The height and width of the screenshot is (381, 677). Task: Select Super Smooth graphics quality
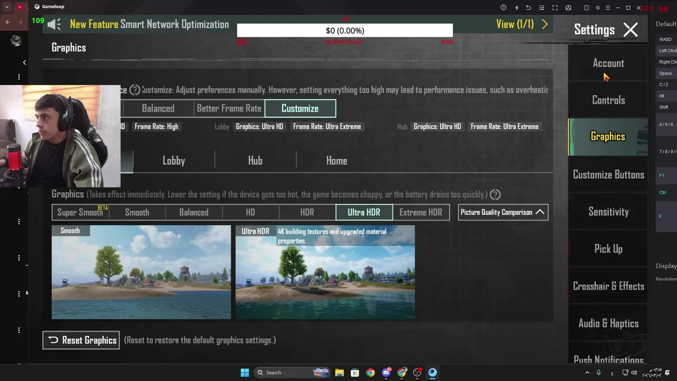pyautogui.click(x=80, y=212)
